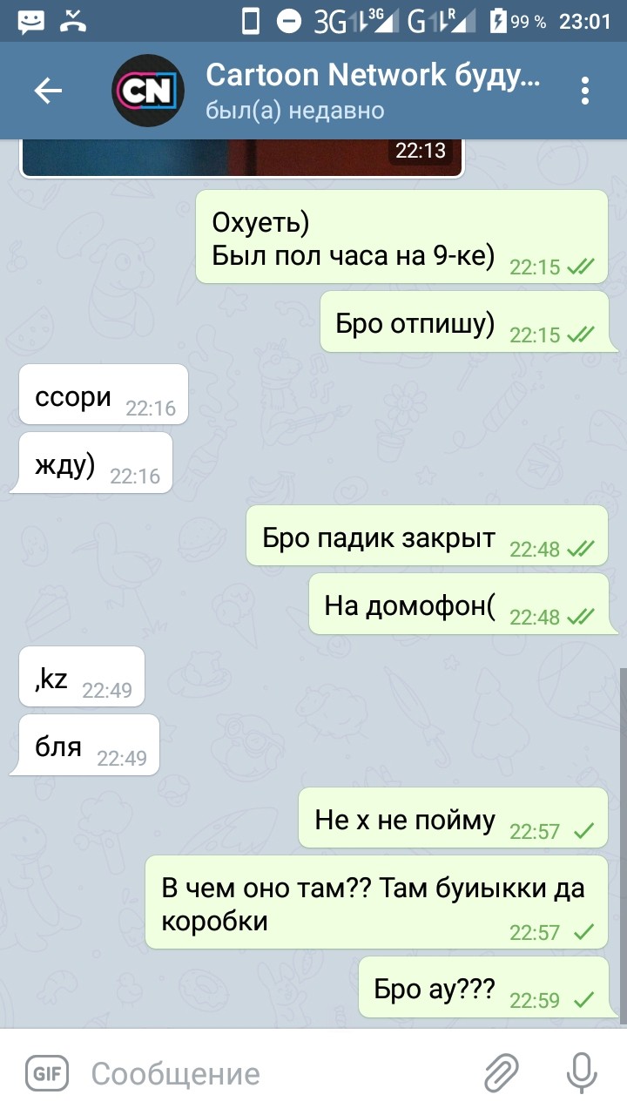Tap the message notification status bar icon
The height and width of the screenshot is (1115, 627).
(x=31, y=22)
